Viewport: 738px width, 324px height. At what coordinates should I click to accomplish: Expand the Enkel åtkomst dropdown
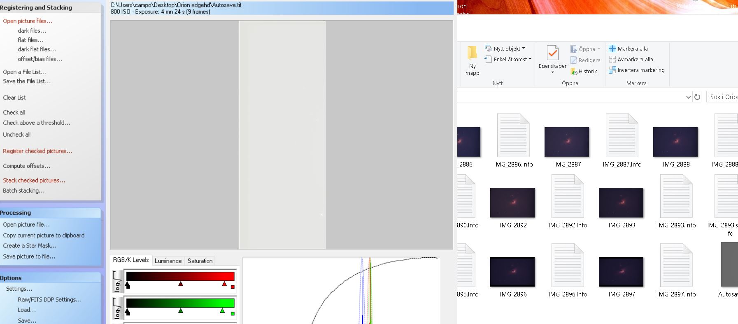point(530,59)
